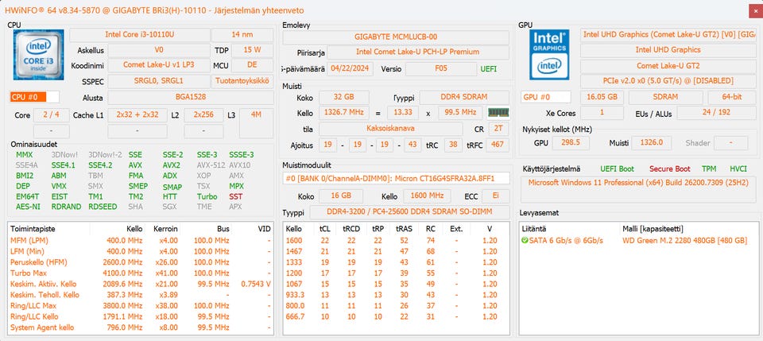This screenshot has width=763, height=341.
Task: Click the TDP value 15 W
Action: pos(252,50)
